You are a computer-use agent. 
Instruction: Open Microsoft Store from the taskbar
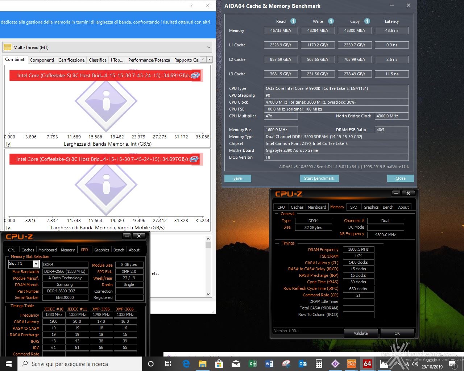click(219, 364)
